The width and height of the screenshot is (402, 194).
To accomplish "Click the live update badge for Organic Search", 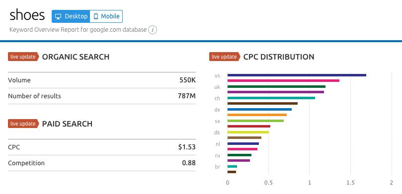I will click(x=23, y=57).
